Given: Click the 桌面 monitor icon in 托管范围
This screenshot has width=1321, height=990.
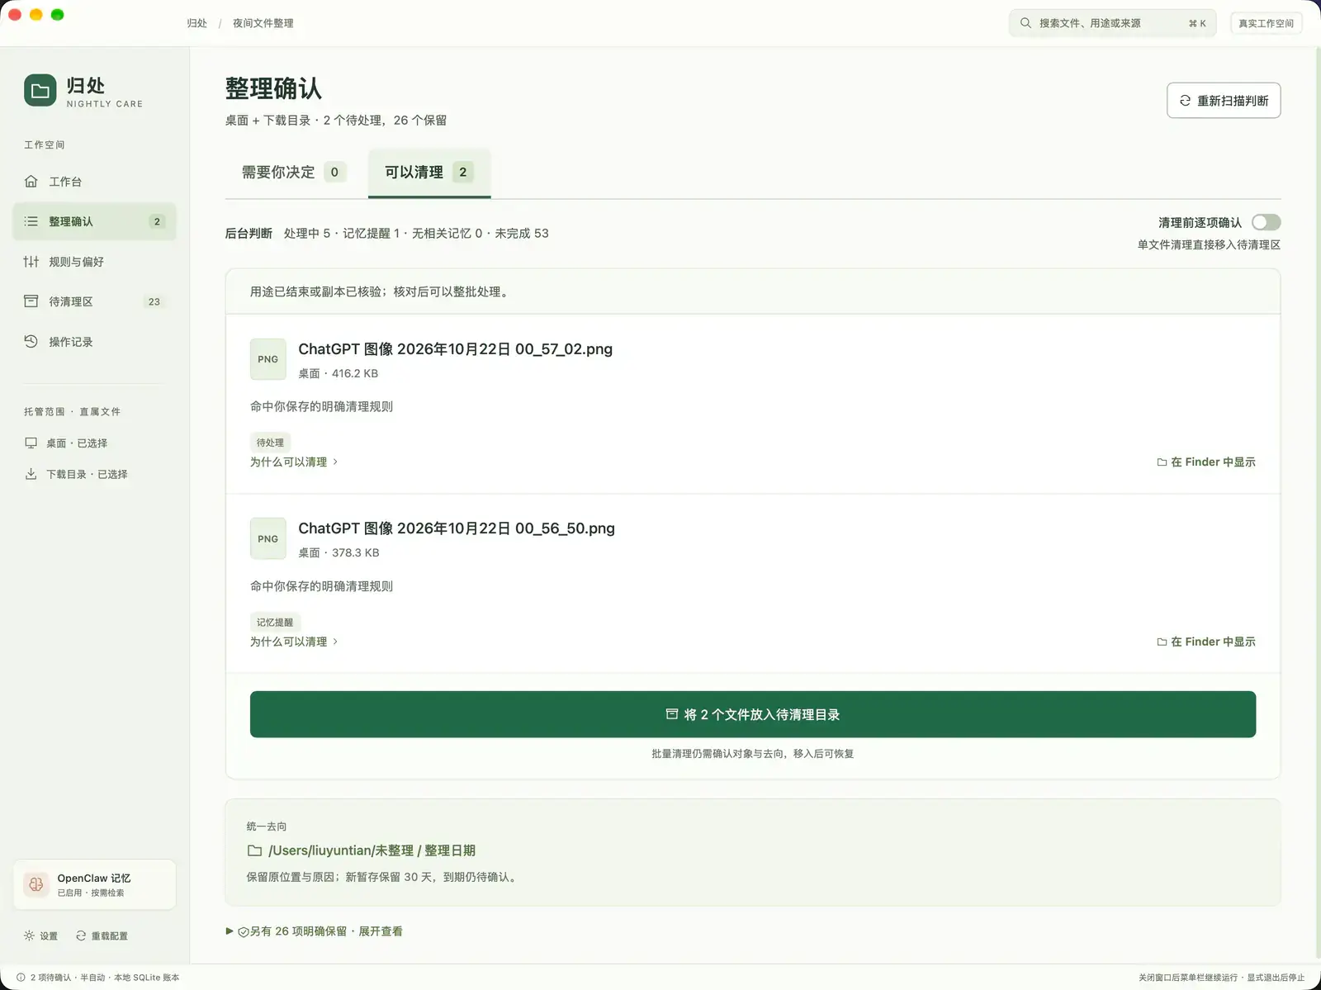Looking at the screenshot, I should coord(31,443).
